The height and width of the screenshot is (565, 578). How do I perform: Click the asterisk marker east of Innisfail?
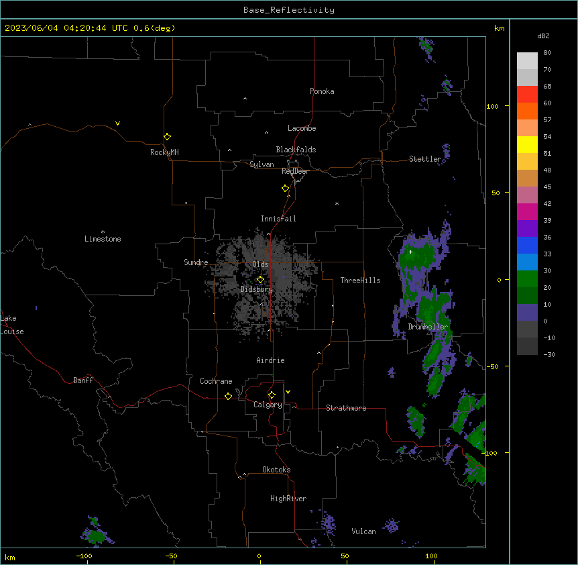pos(337,203)
